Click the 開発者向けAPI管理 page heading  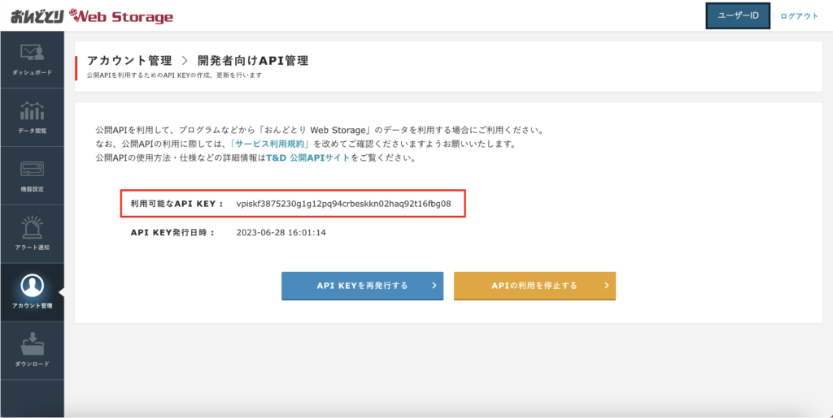[253, 61]
